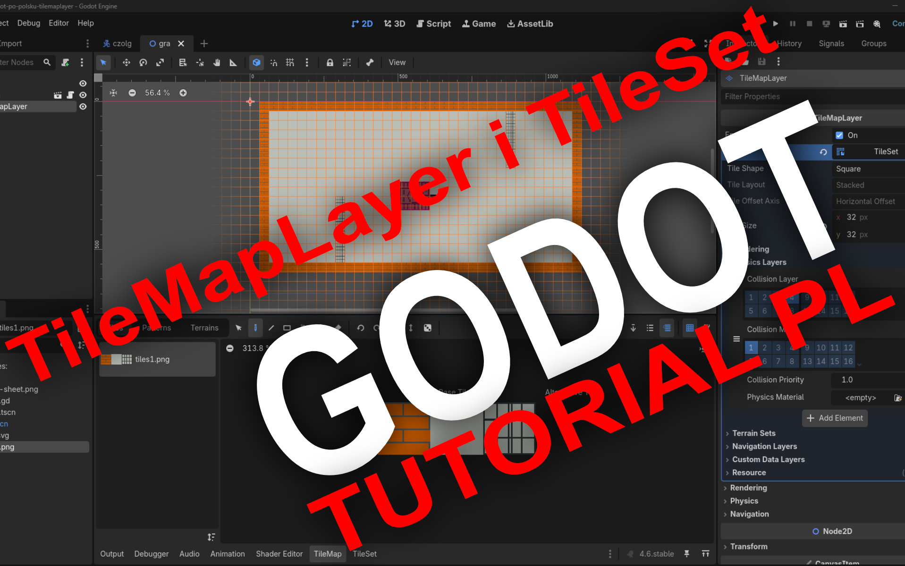Image resolution: width=905 pixels, height=566 pixels.
Task: Expand the Terrain Sets section
Action: [753, 433]
